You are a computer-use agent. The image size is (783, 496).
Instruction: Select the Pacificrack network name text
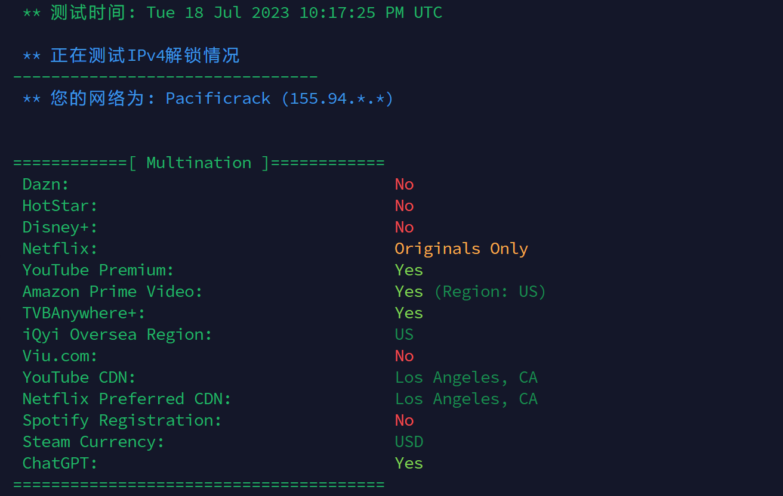[218, 98]
